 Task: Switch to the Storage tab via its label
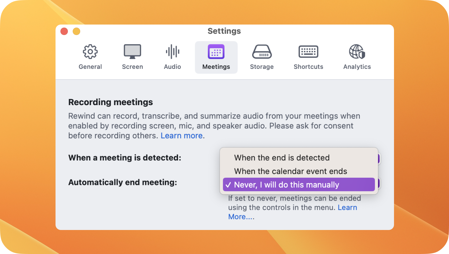[262, 67]
